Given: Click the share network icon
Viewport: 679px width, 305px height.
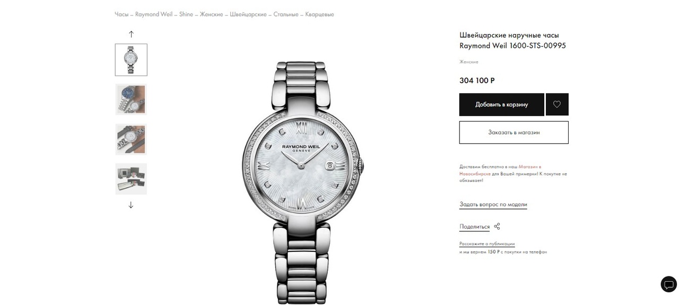Looking at the screenshot, I should [497, 226].
